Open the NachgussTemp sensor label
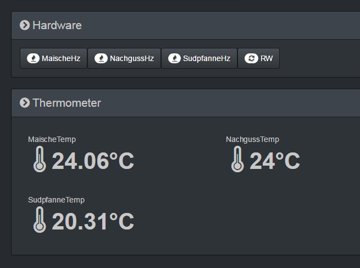Image resolution: width=360 pixels, height=268 pixels. coord(252,139)
